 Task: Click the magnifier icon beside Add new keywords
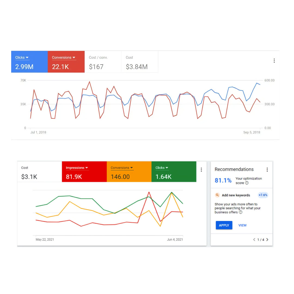[x=217, y=195]
